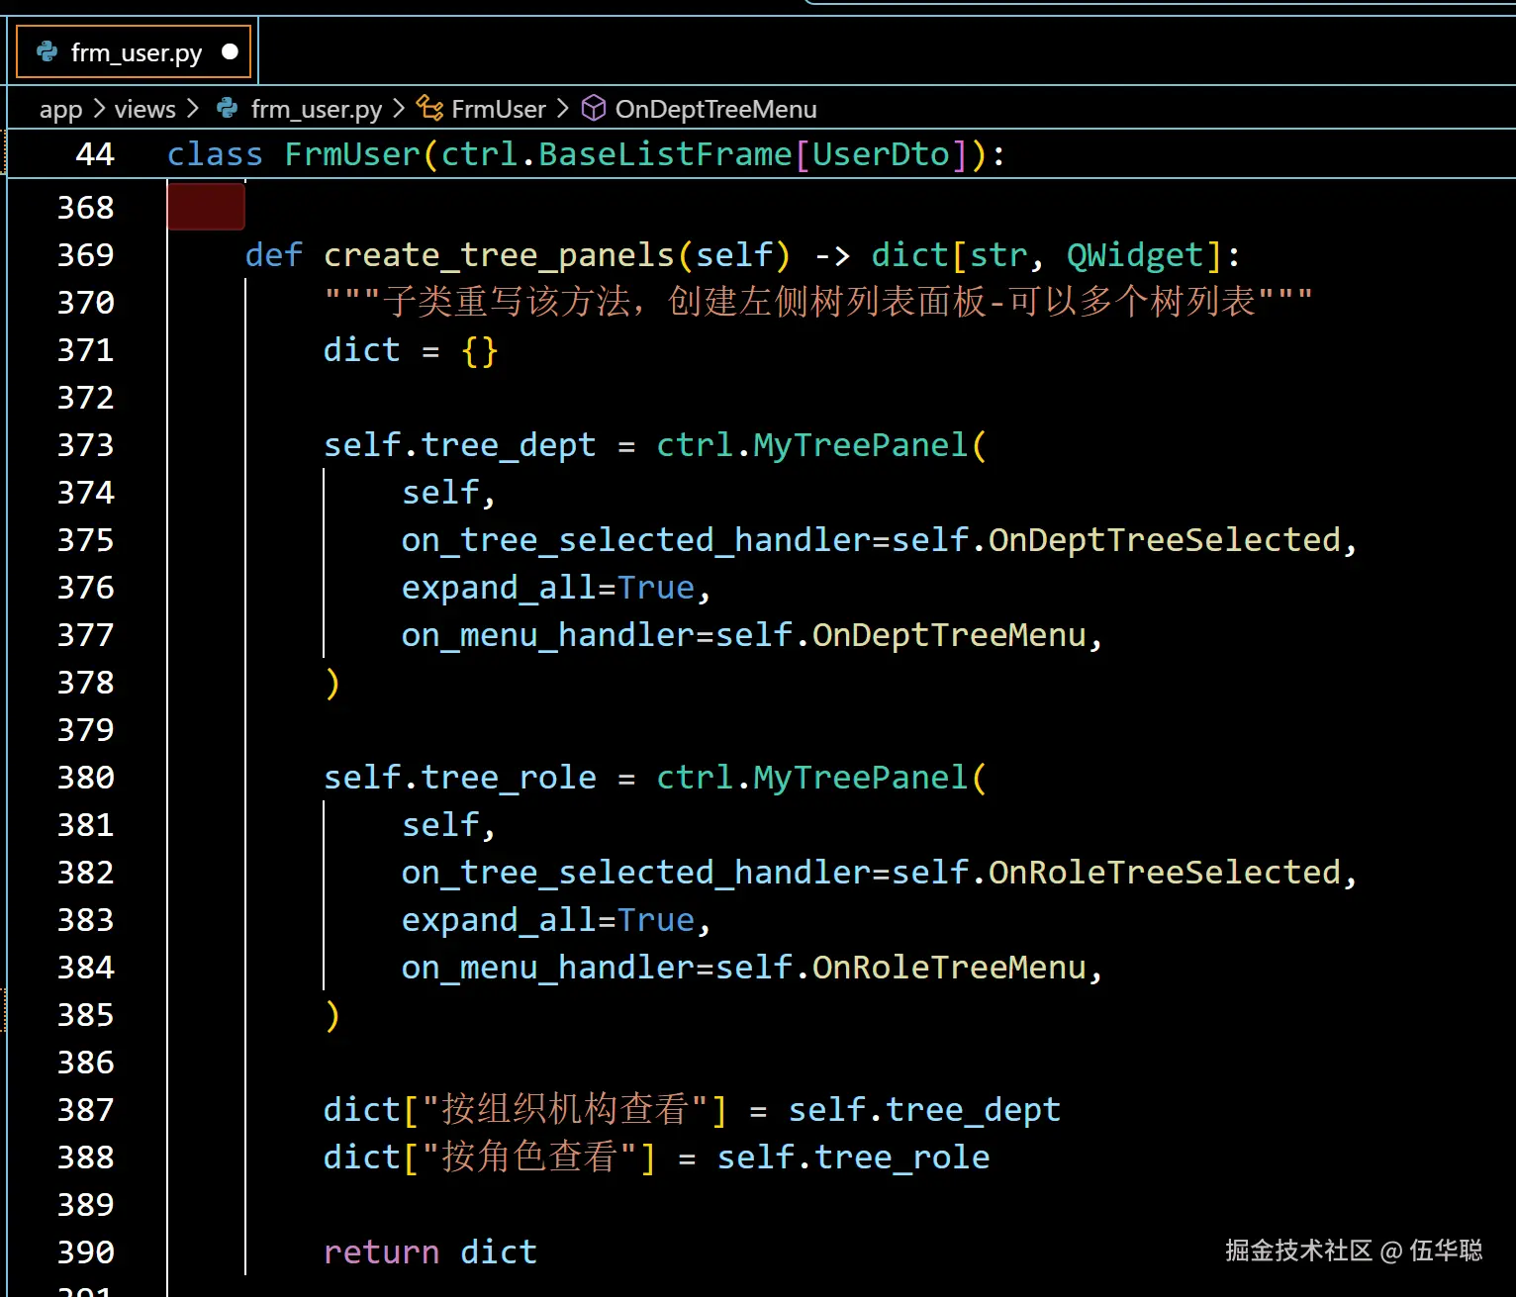Click 'return dict' on line 390

pos(430,1252)
